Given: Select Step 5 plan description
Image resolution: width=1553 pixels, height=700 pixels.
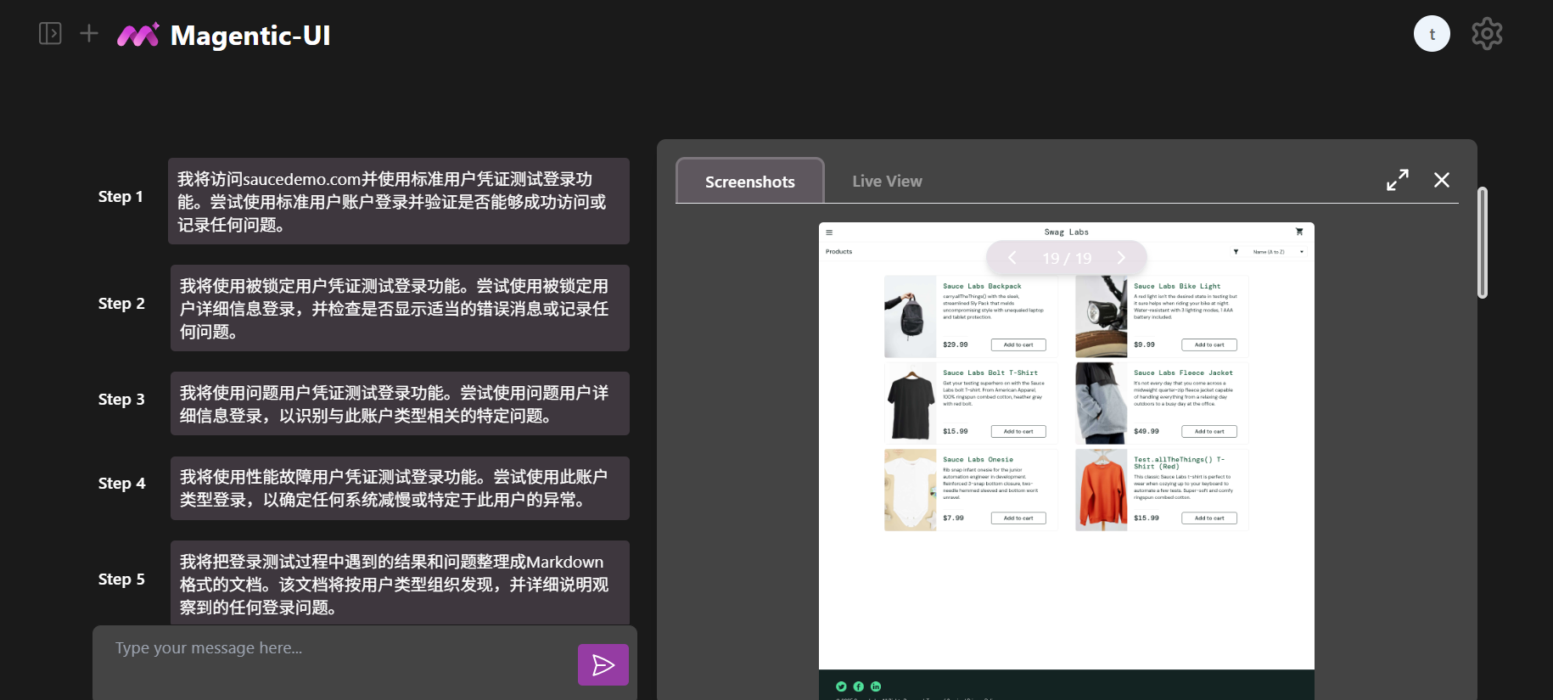Looking at the screenshot, I should 400,583.
